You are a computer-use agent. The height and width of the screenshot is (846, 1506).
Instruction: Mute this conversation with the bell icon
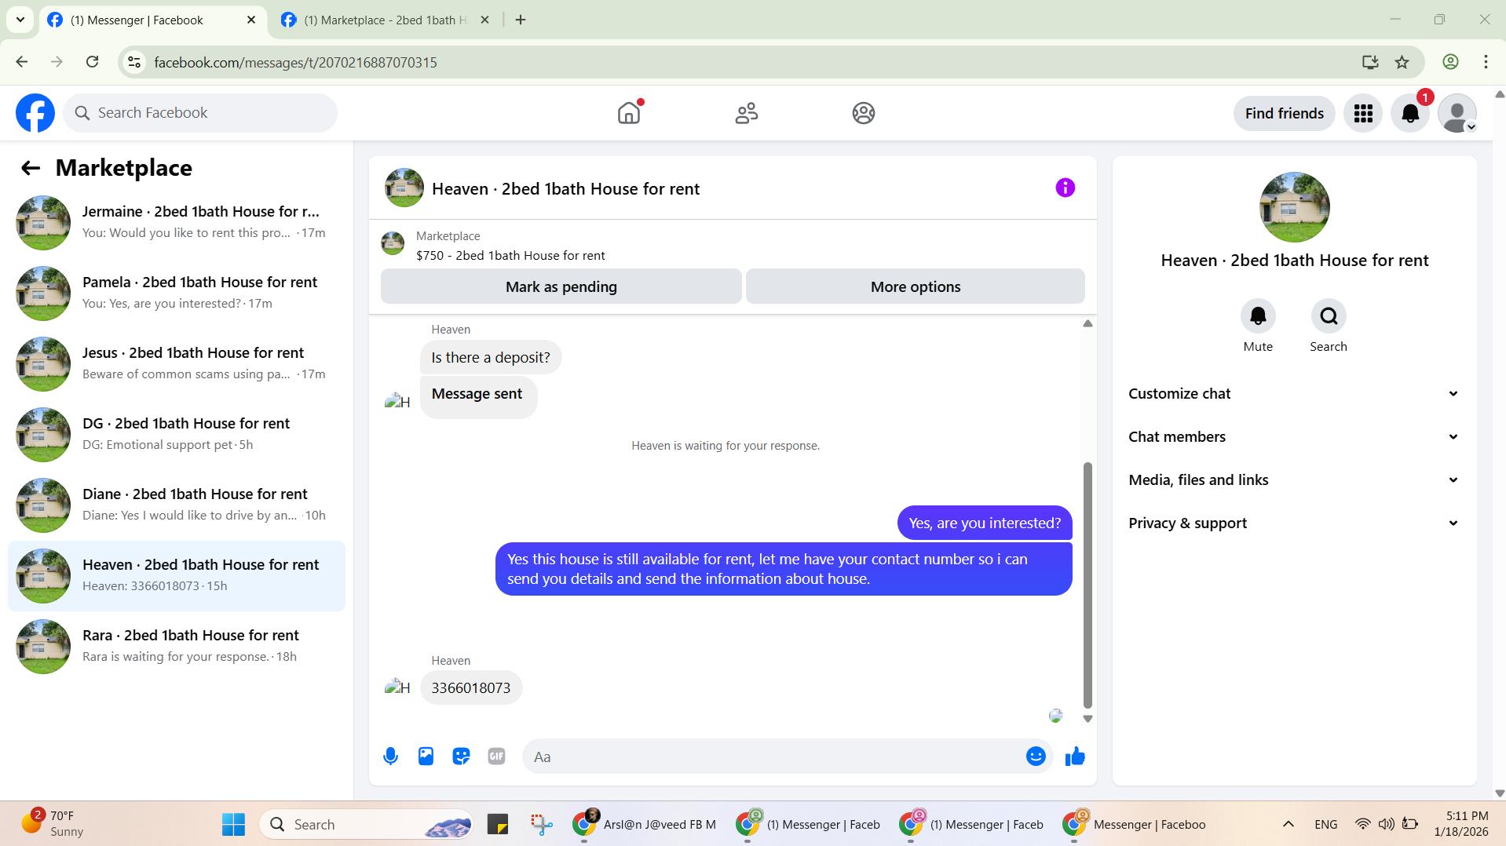click(1258, 315)
